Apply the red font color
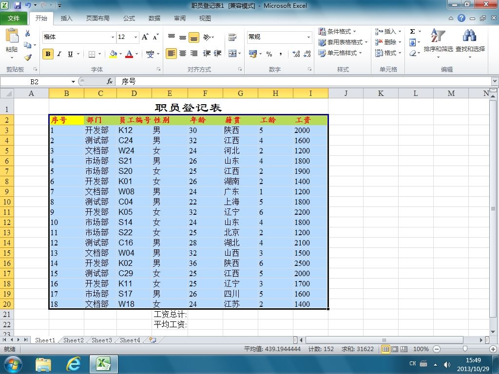This screenshot has height=374, width=499. [129, 54]
